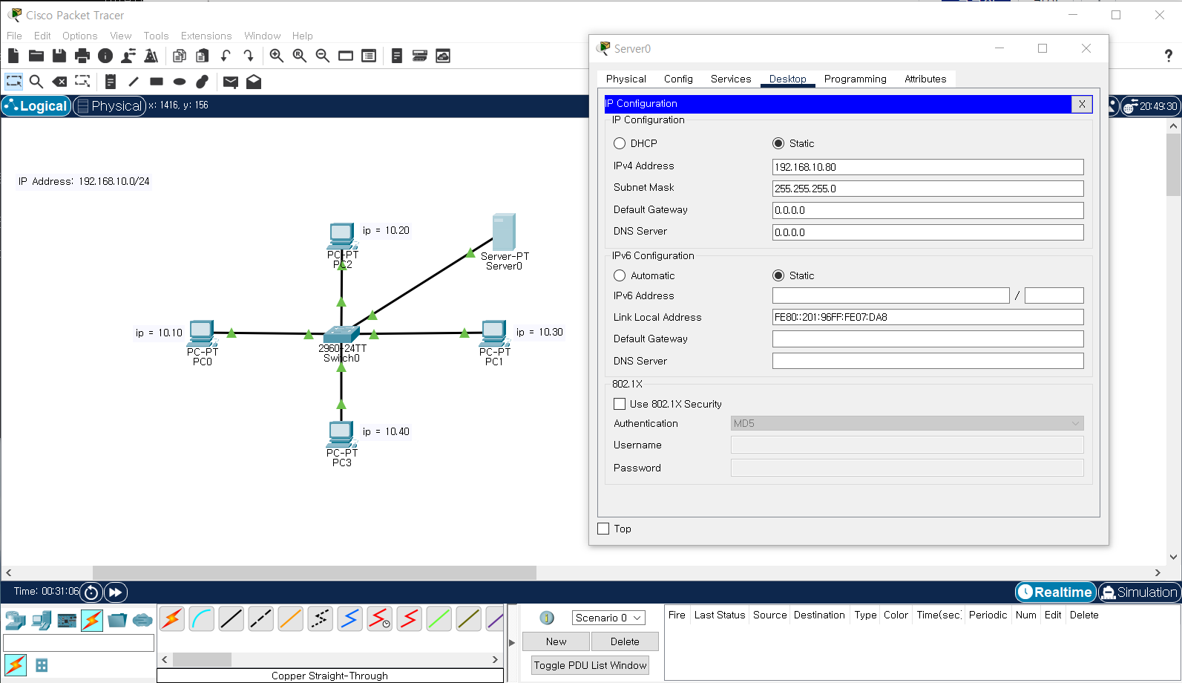Click the workspace horizontal scrollbar

314,572
